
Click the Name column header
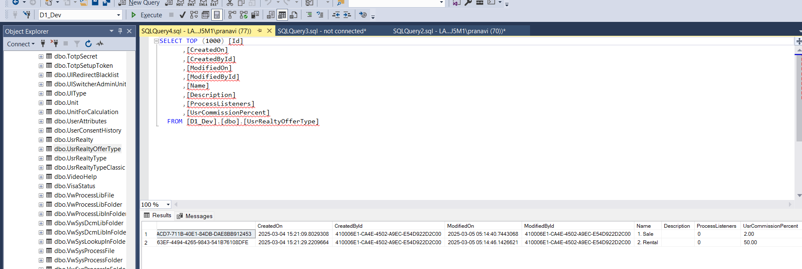647,226
